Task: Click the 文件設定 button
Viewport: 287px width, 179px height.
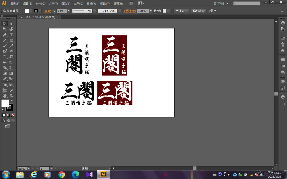Action: 181,11
